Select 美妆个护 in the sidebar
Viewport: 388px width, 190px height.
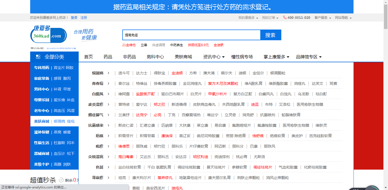click(x=41, y=164)
